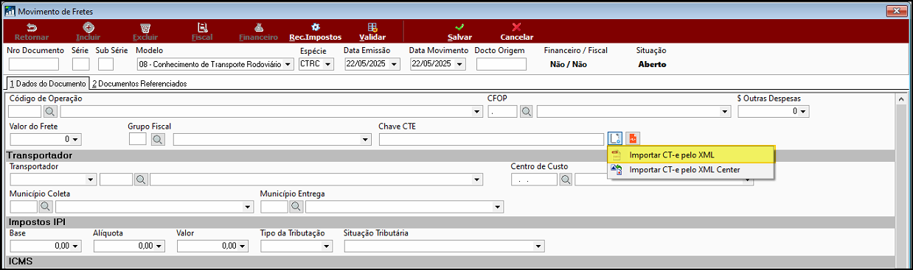This screenshot has height=270, width=913.
Task: Open the Transportador type dropdown
Action: 91,179
